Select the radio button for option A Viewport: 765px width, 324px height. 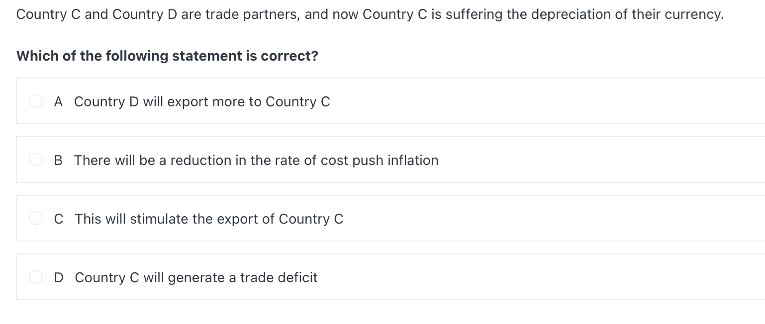click(35, 101)
